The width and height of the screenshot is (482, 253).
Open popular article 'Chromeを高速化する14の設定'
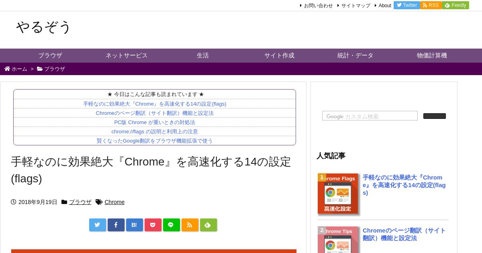tap(404, 185)
